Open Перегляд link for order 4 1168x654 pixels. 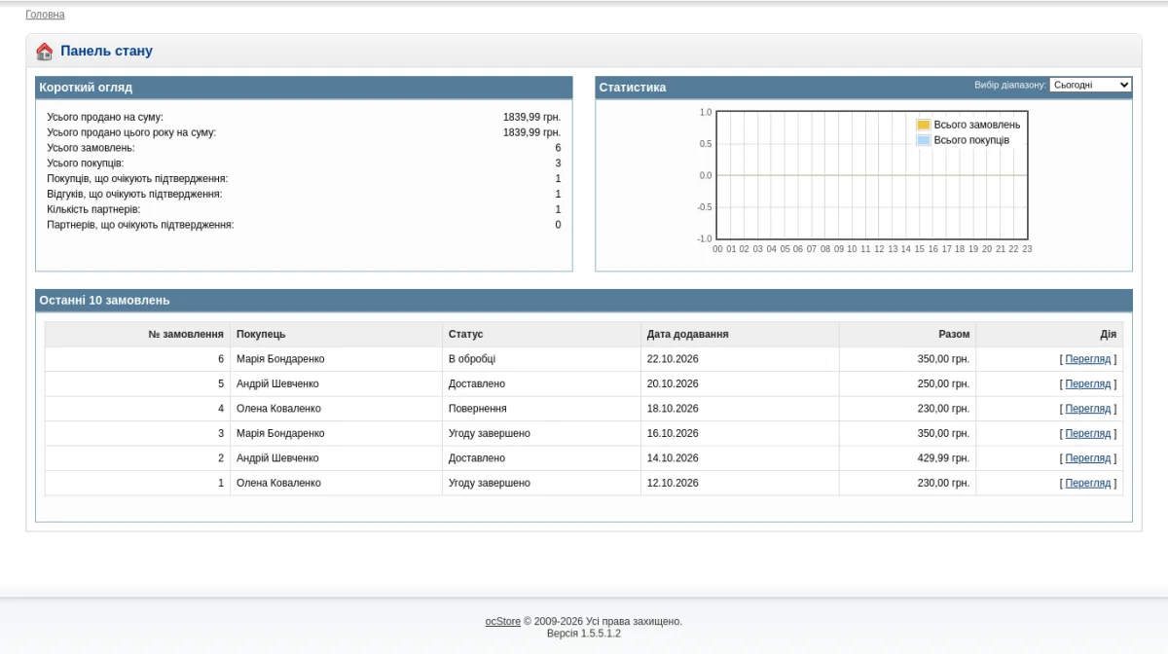click(x=1087, y=409)
